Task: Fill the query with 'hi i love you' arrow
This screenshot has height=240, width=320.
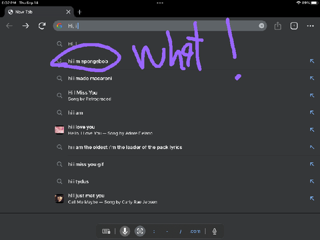Action: pyautogui.click(x=312, y=130)
